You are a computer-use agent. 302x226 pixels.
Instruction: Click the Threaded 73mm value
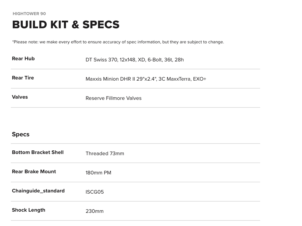coord(105,153)
